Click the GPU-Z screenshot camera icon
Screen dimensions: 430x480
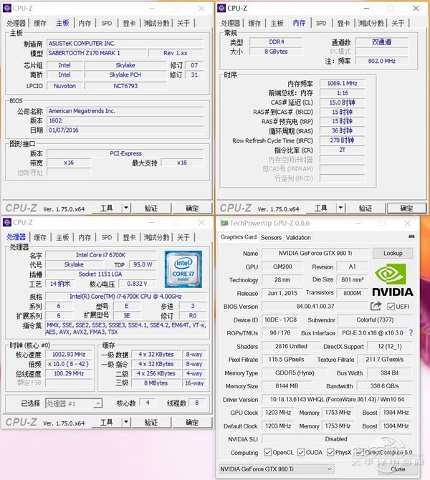pyautogui.click(x=410, y=237)
